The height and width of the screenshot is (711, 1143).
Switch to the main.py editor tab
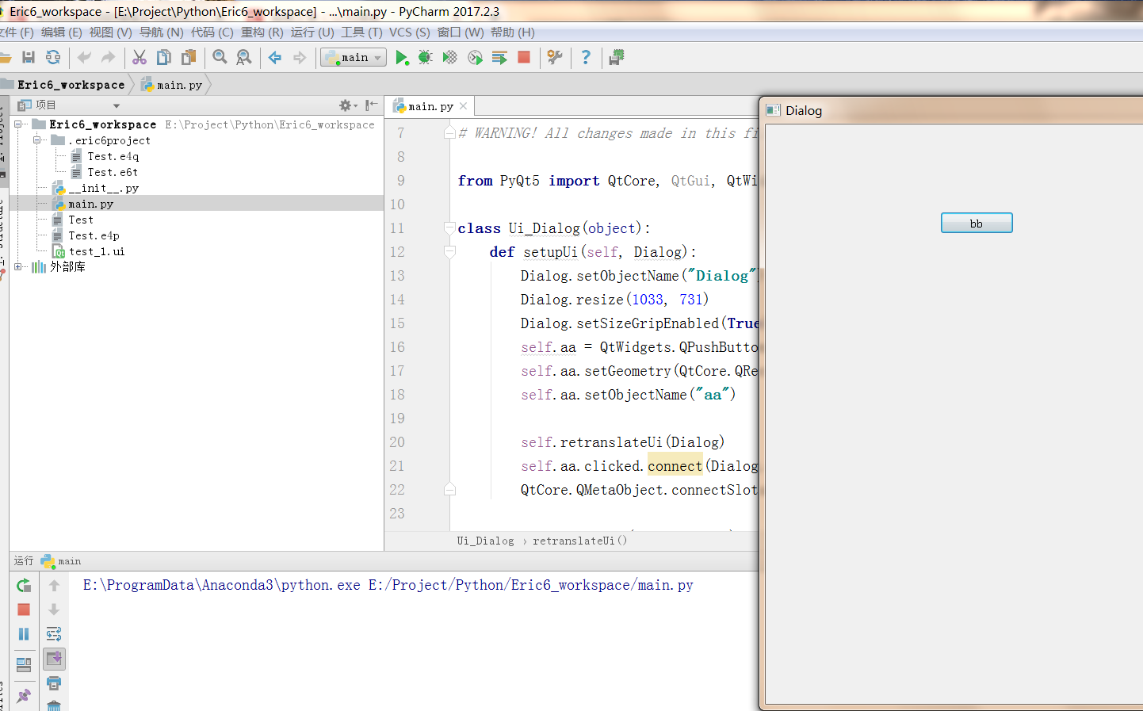tap(430, 105)
